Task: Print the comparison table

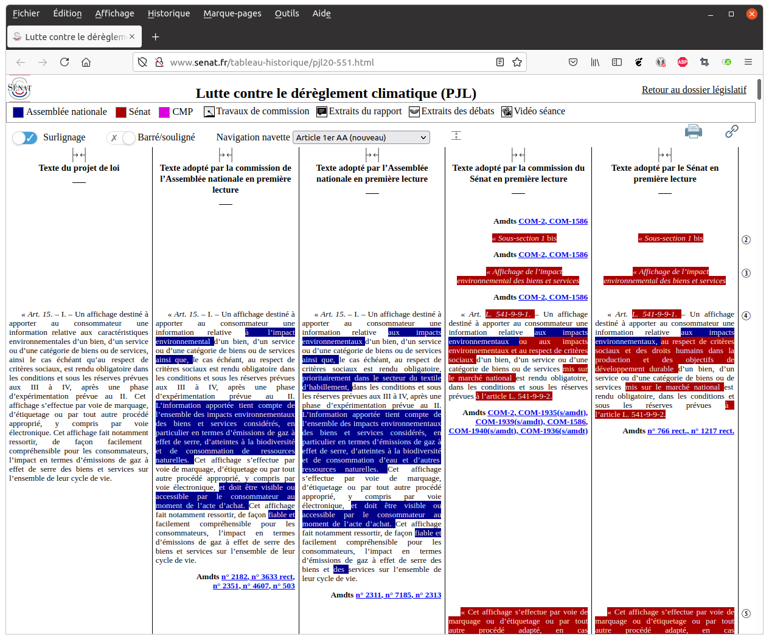Action: 694,131
